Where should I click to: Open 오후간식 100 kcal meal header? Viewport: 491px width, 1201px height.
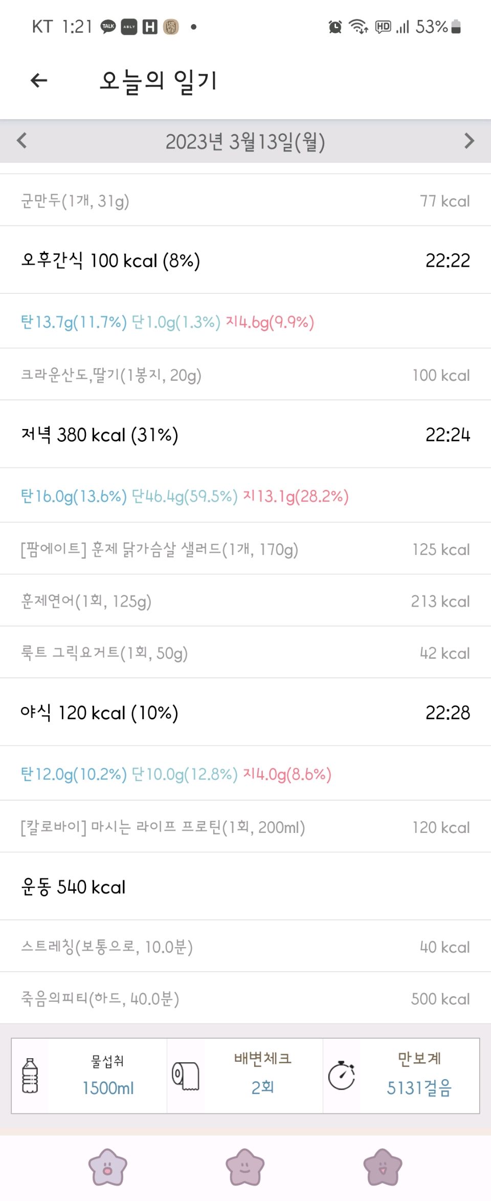click(245, 260)
